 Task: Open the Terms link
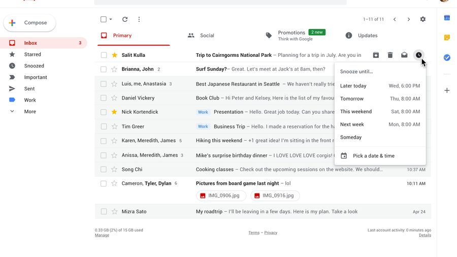254,233
